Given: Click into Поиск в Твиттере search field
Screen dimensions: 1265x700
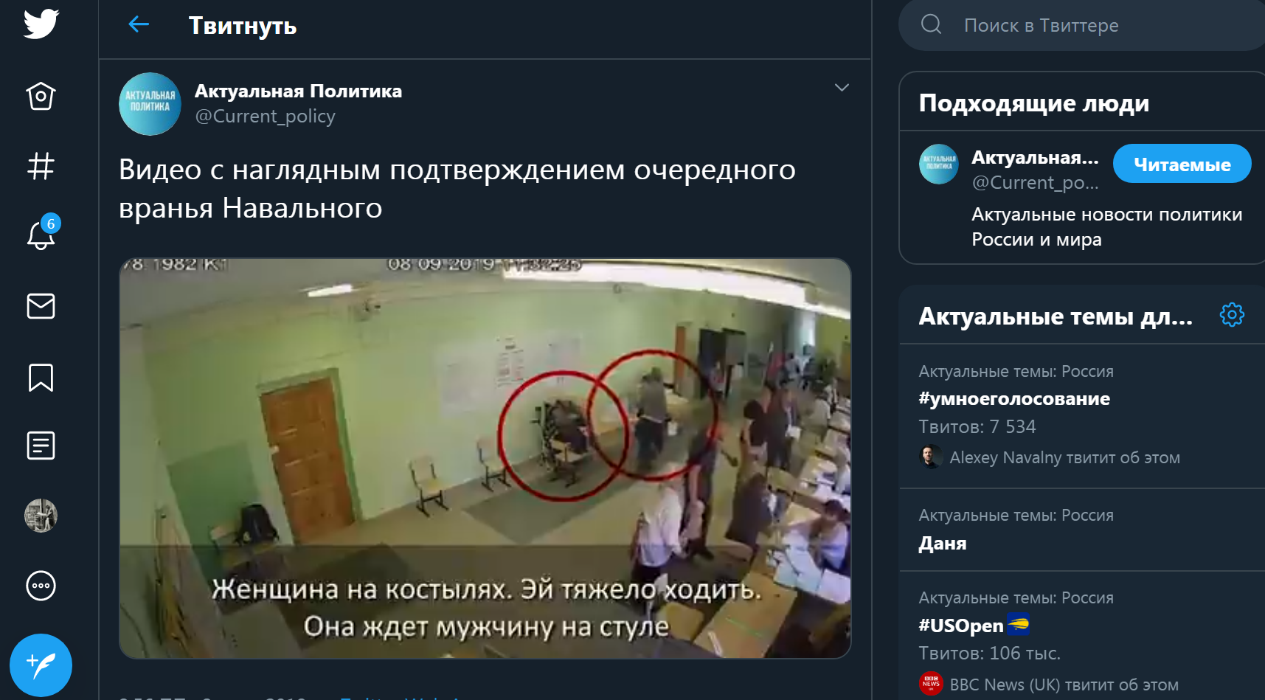Looking at the screenshot, I should (1081, 25).
